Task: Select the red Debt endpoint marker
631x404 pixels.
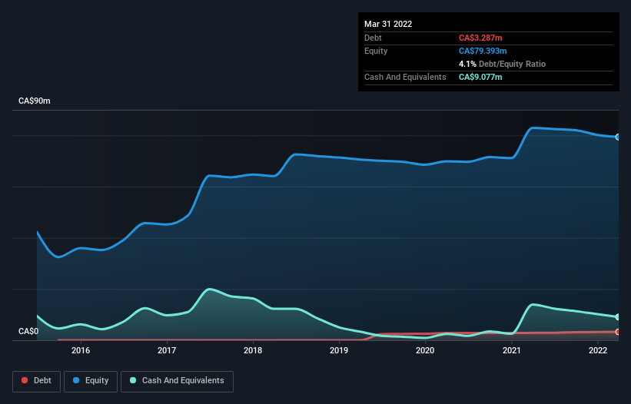Action: point(618,332)
